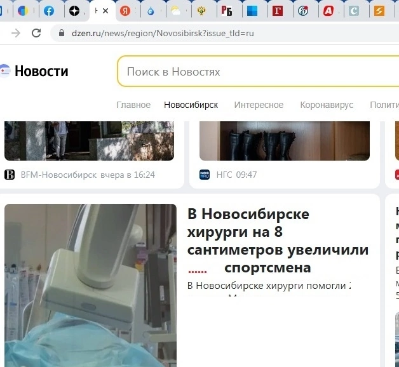Screen dimensions: 399x367
Task: Open the НГС source link
Action: (224, 175)
